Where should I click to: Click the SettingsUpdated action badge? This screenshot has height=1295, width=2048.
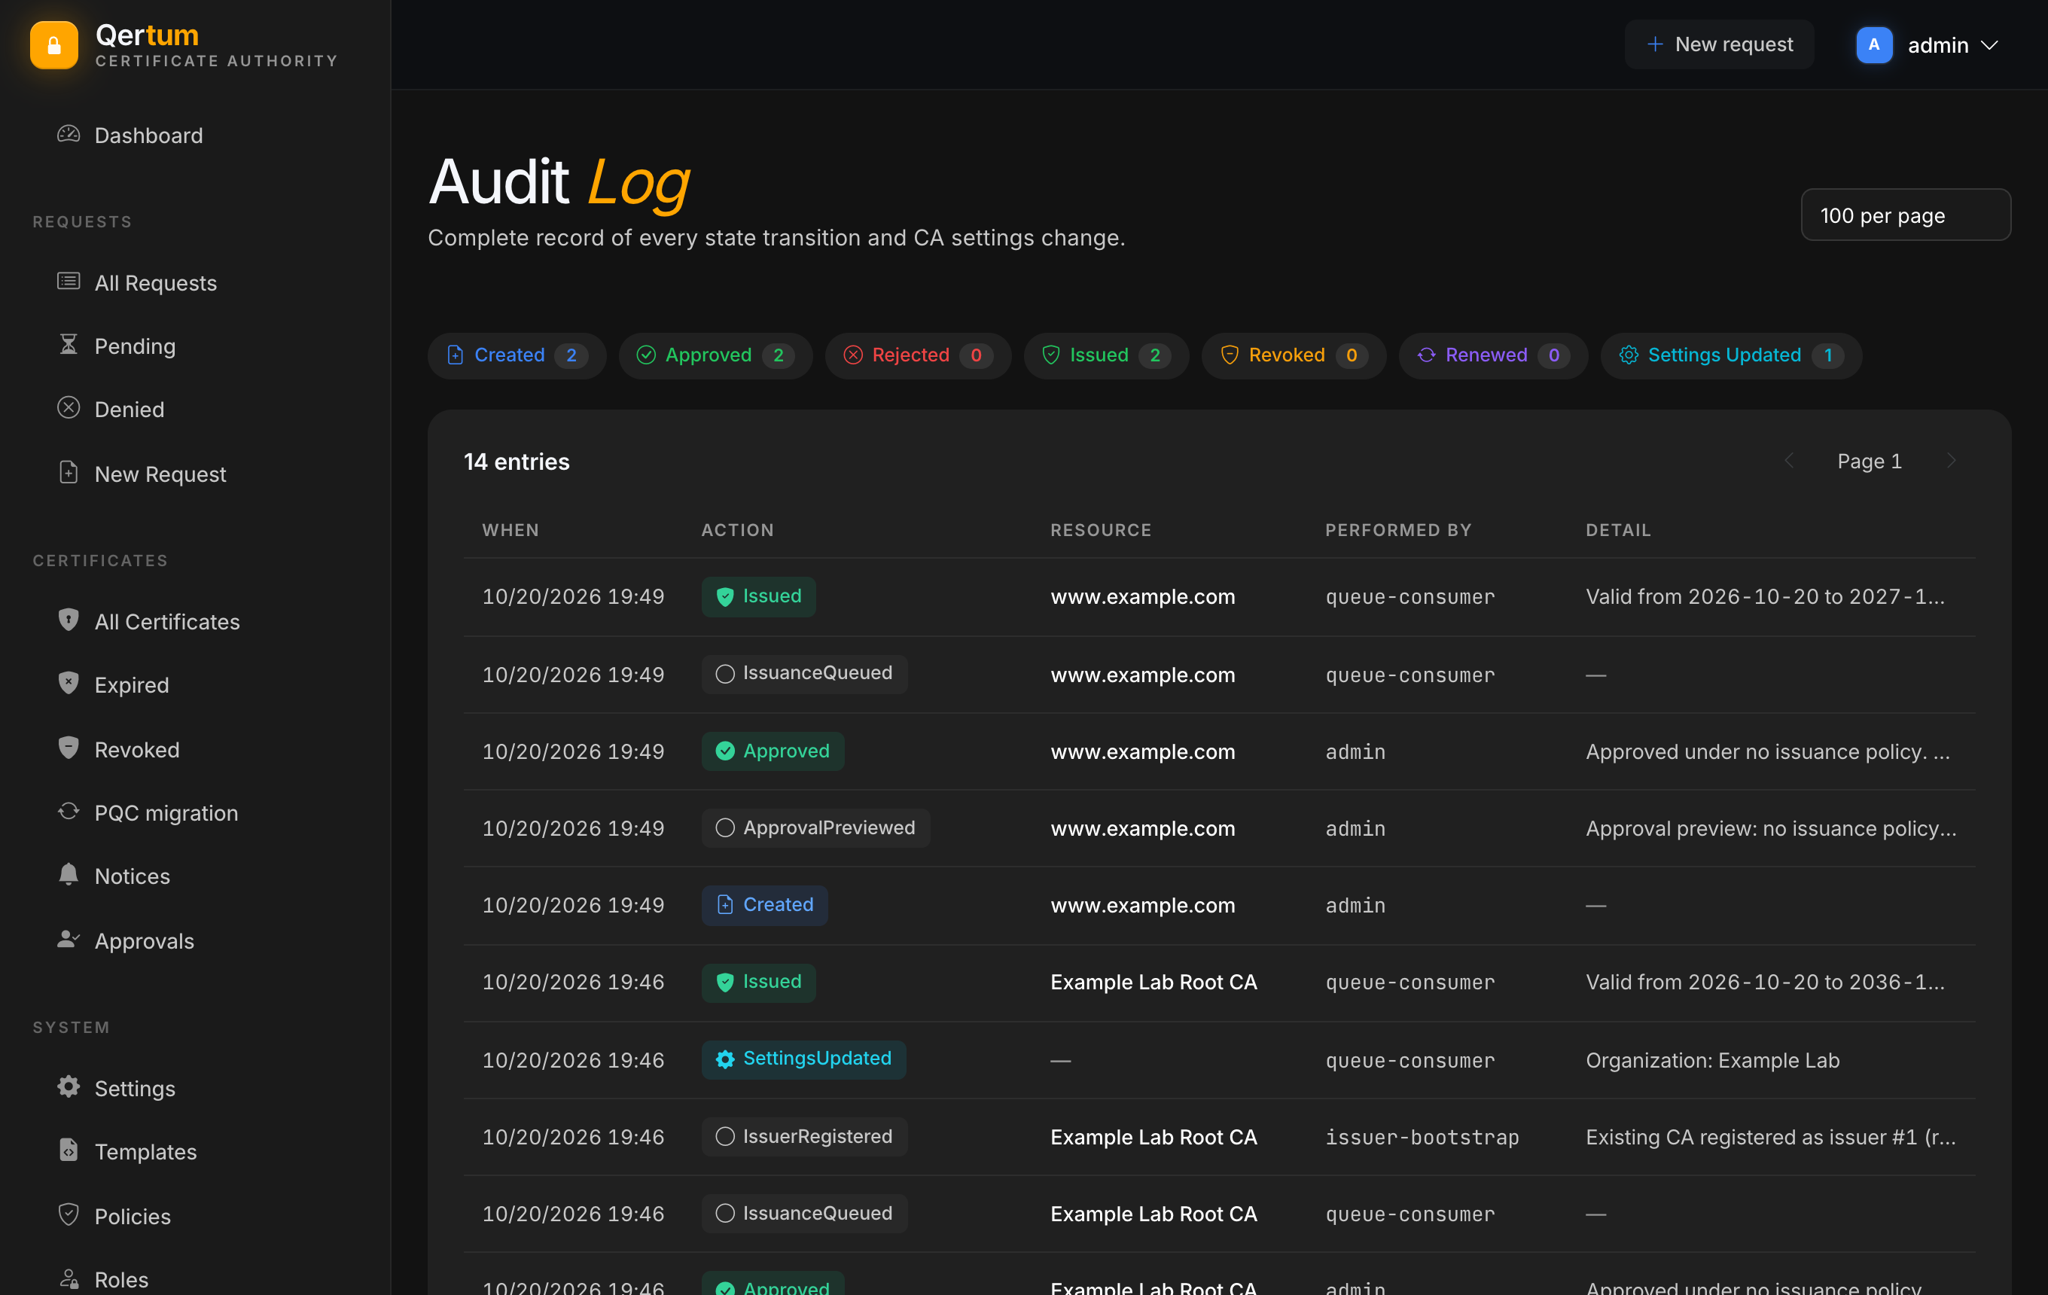803,1059
